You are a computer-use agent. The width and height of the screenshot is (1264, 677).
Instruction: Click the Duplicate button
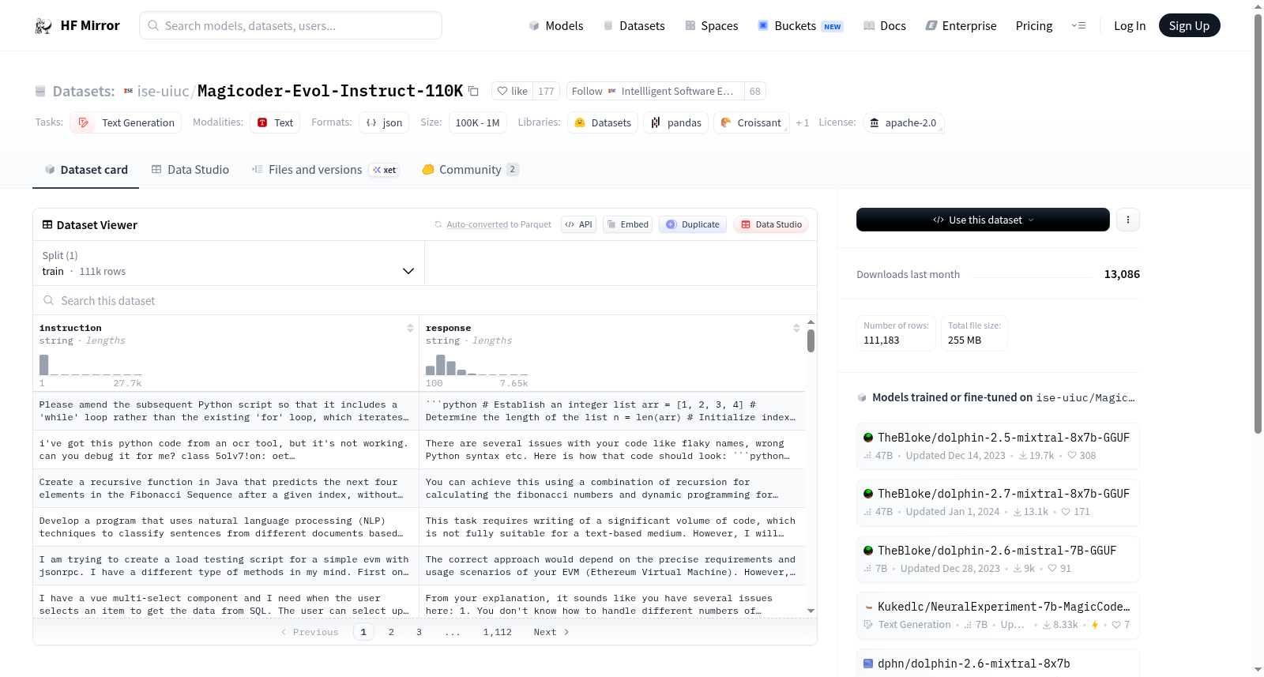click(693, 224)
